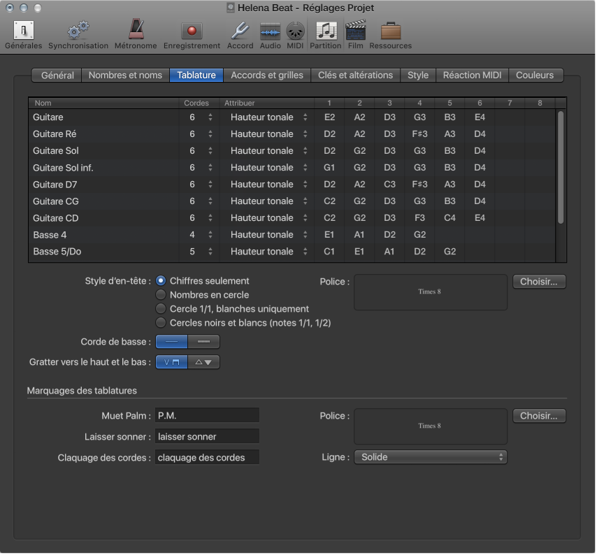This screenshot has height=555, width=597.
Task: Switch to Nombres et noms tab
Action: pyautogui.click(x=125, y=75)
